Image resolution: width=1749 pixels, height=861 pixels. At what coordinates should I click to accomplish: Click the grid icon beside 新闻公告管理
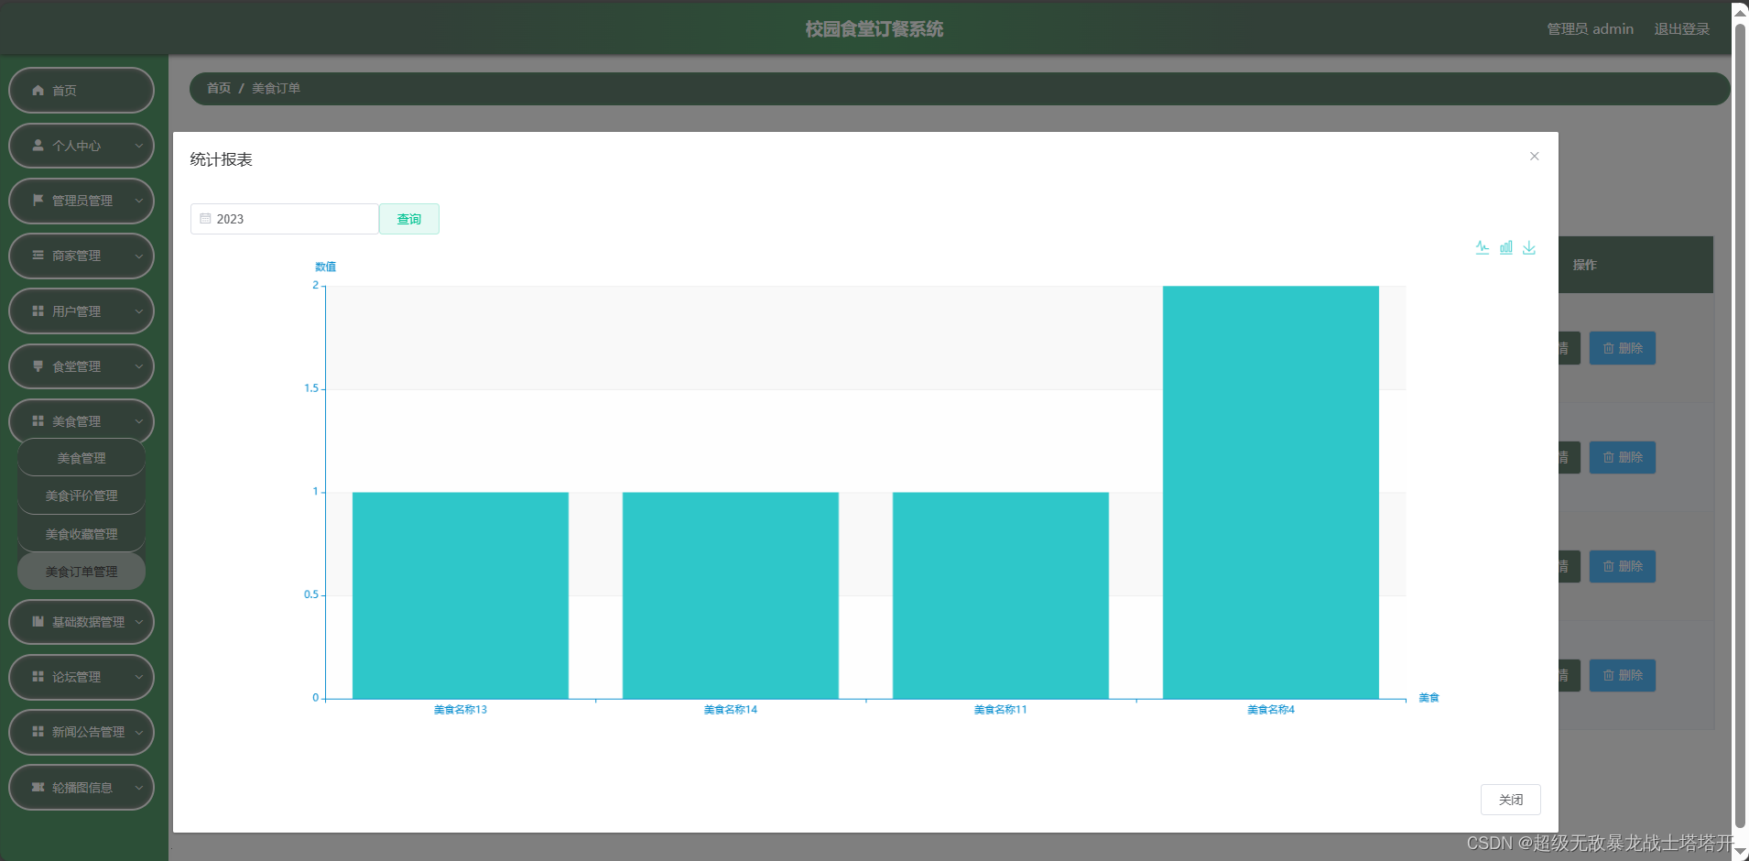coord(38,731)
